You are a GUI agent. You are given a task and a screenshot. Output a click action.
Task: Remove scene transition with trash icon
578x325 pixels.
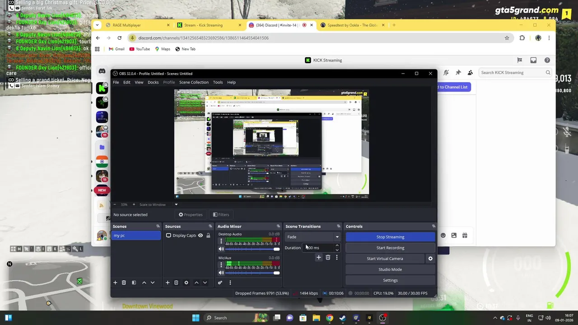coord(328,257)
